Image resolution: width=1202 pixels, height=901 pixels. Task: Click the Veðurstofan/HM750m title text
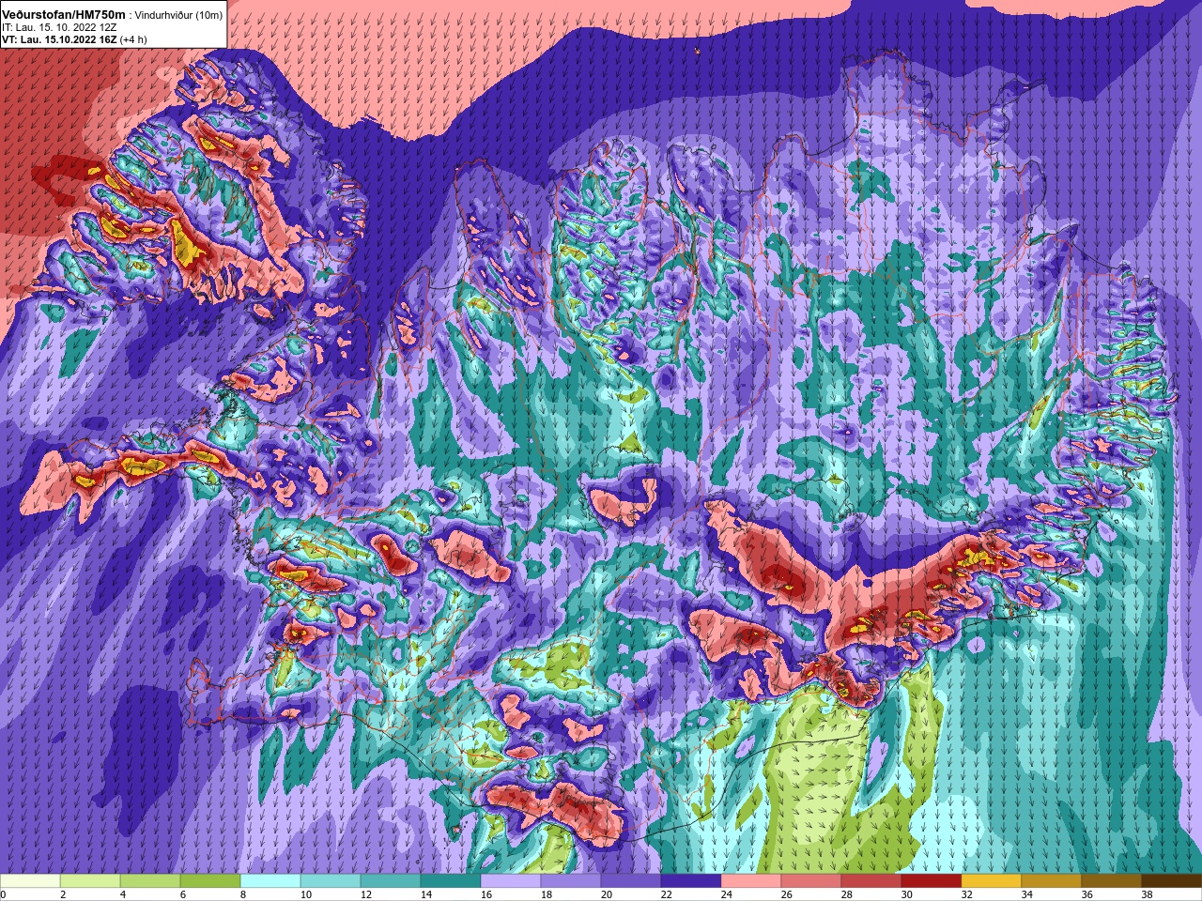point(64,14)
